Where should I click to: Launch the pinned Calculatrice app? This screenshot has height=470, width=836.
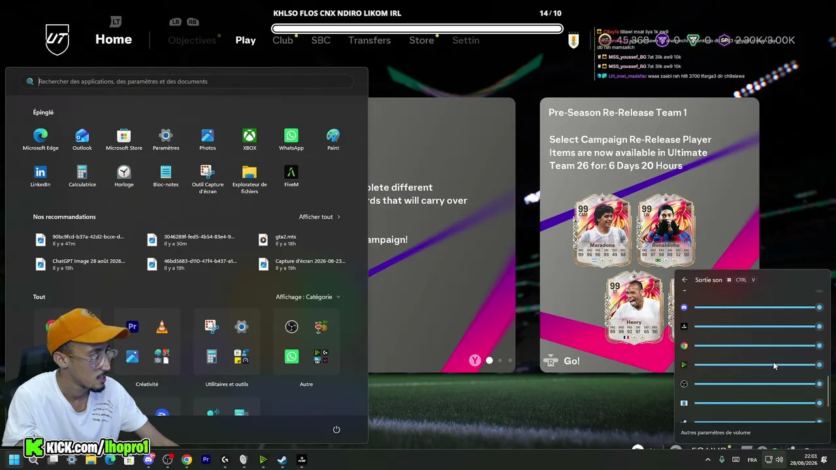point(82,176)
